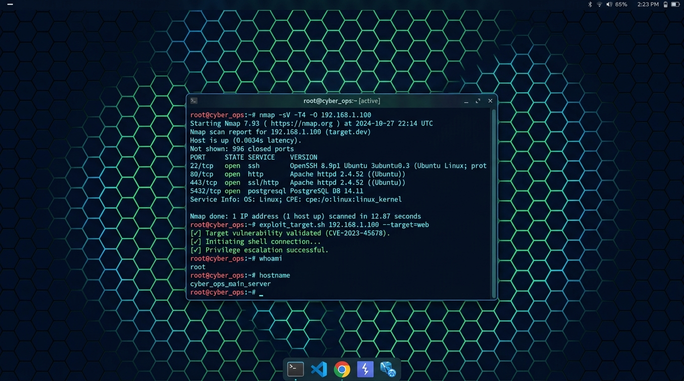The height and width of the screenshot is (381, 684).
Task: Click the 5432/tcp postgresql row
Action: 276,191
